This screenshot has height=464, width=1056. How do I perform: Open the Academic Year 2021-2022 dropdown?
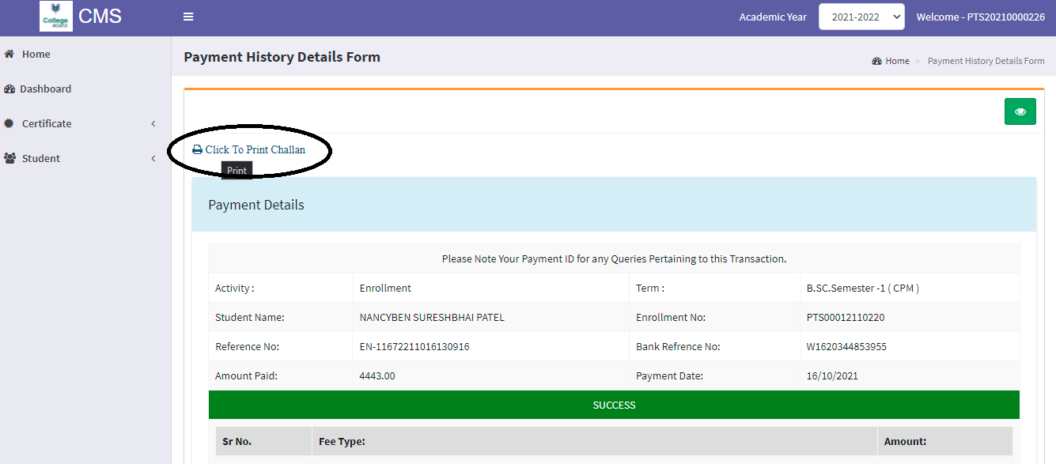861,17
